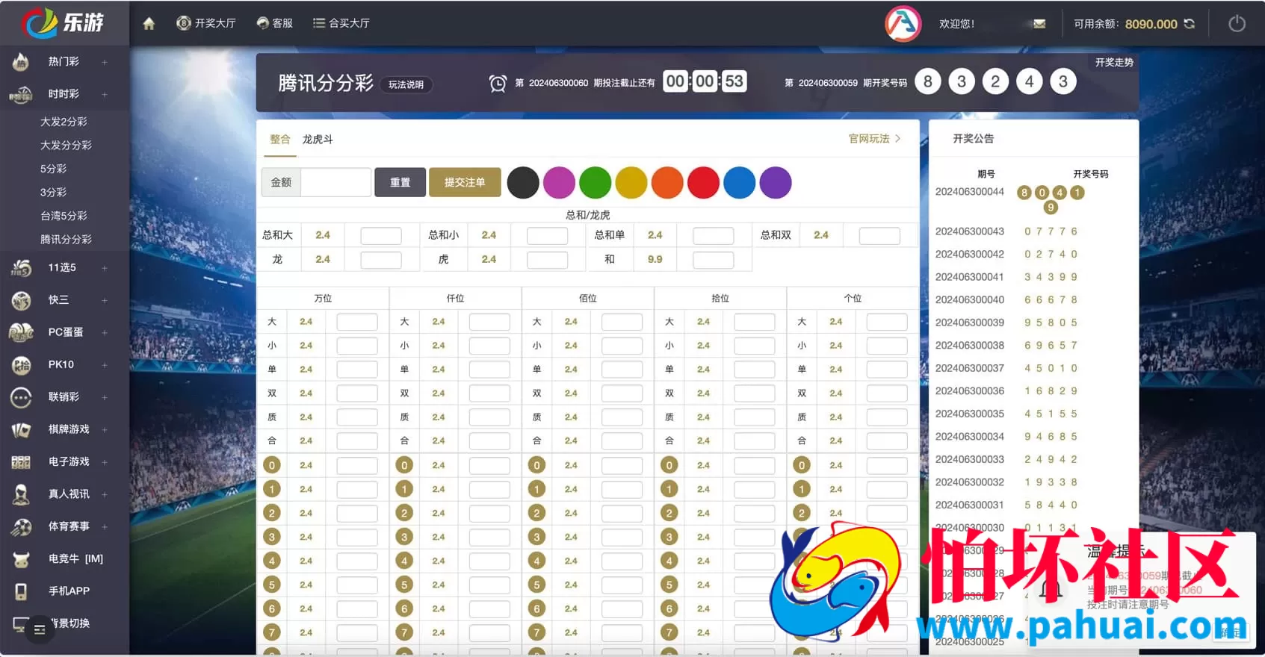This screenshot has width=1265, height=657.
Task: Click the 背景切换 monitor icon
Action: click(x=21, y=623)
